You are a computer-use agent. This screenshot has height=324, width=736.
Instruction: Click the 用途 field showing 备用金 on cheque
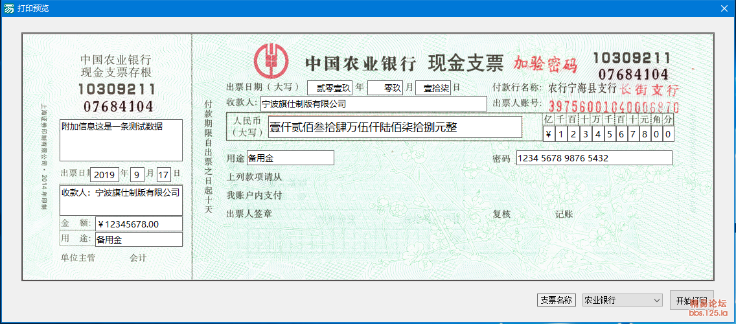pyautogui.click(x=290, y=158)
